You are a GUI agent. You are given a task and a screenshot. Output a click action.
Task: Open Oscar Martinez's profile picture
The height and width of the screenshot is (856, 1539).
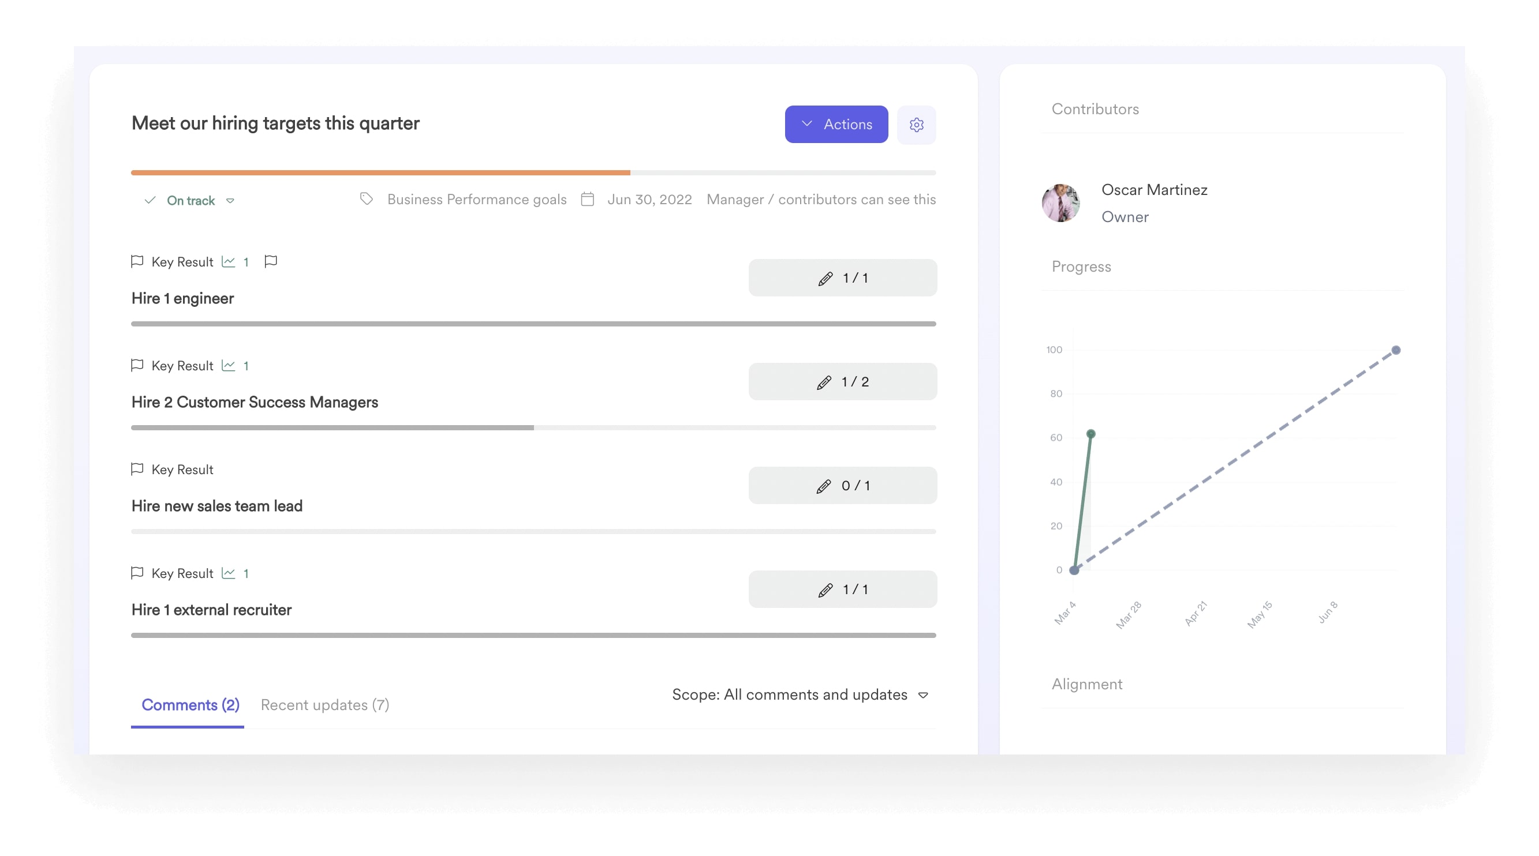click(x=1060, y=203)
